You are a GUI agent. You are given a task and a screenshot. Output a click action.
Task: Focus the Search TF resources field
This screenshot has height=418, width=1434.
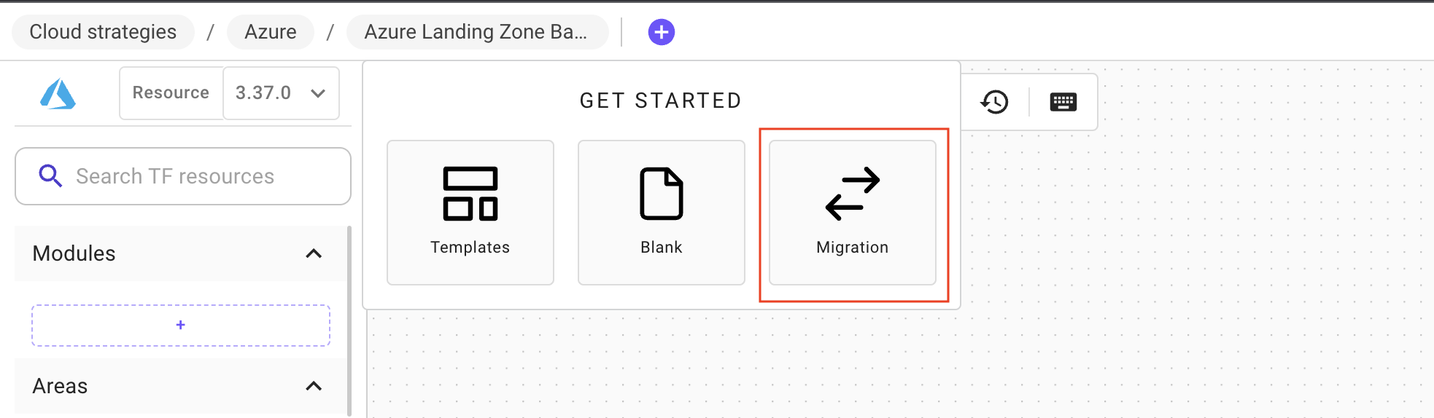coord(197,176)
